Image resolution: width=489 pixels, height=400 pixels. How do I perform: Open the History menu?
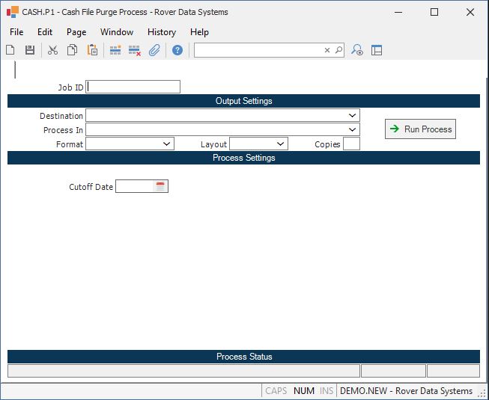[x=161, y=32]
